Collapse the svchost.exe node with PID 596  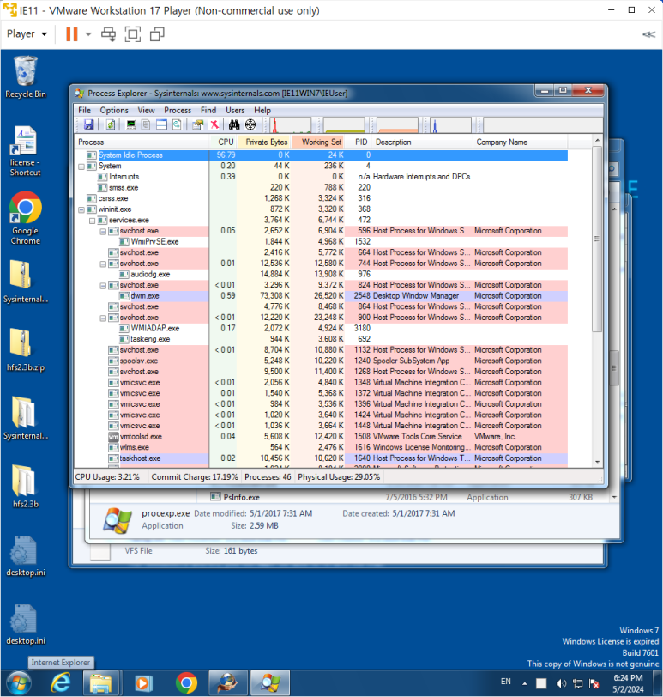103,231
